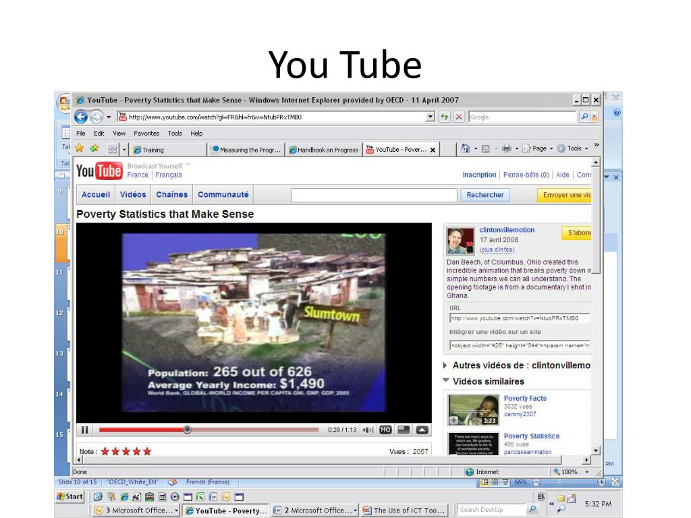The width and height of the screenshot is (691, 518).
Task: Open the Quick Tabs dropdown arrow
Action: (124, 150)
